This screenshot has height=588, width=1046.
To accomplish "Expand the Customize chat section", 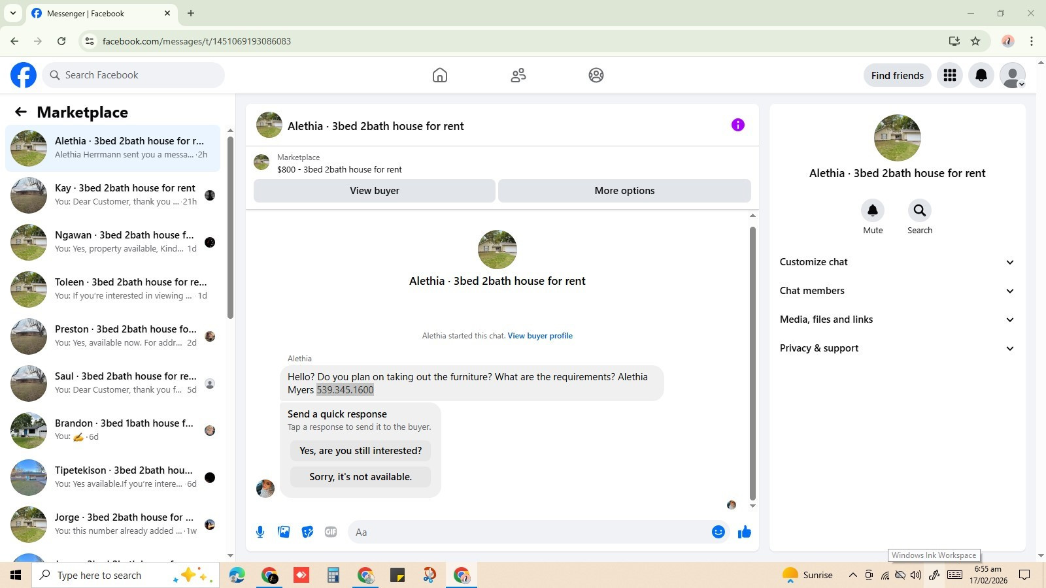I will [897, 262].
